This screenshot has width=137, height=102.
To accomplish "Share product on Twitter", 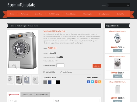I will (92, 82).
